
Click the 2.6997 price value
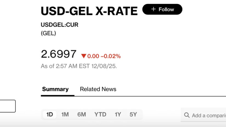coord(59,54)
